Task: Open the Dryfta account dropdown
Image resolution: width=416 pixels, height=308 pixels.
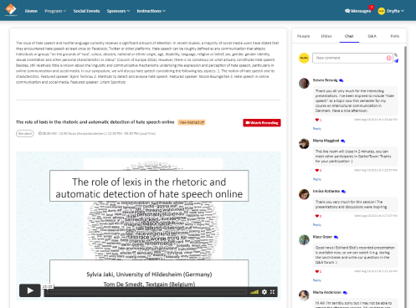Action: (395, 11)
